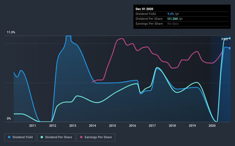This screenshot has height=146, width=235.
Task: Click the 'Past' label on chart
Action: tap(225, 39)
